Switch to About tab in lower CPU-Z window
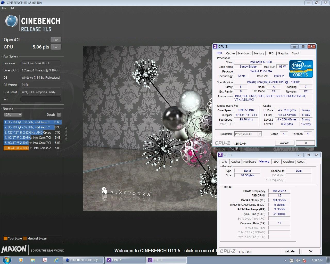This screenshot has width=330, height=264. (301, 162)
